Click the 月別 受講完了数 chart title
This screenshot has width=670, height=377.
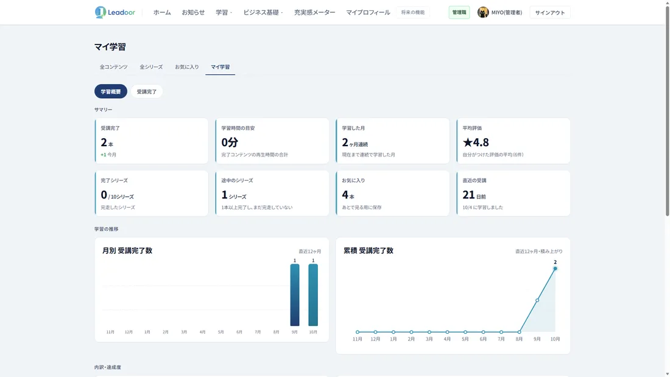pos(127,250)
